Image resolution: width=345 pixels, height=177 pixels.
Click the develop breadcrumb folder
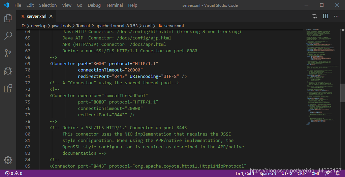39,26
